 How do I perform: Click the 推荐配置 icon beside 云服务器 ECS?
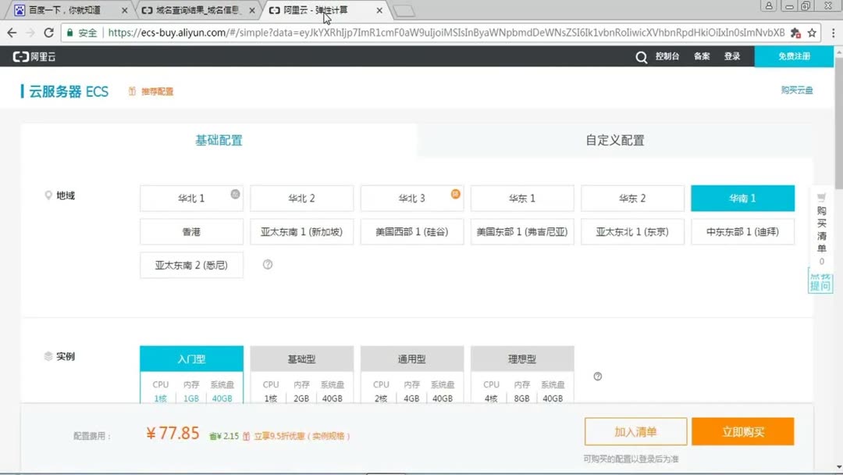[131, 91]
